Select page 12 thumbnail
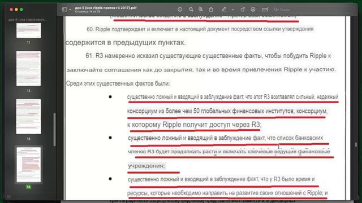362x203 pixels. [29, 69]
